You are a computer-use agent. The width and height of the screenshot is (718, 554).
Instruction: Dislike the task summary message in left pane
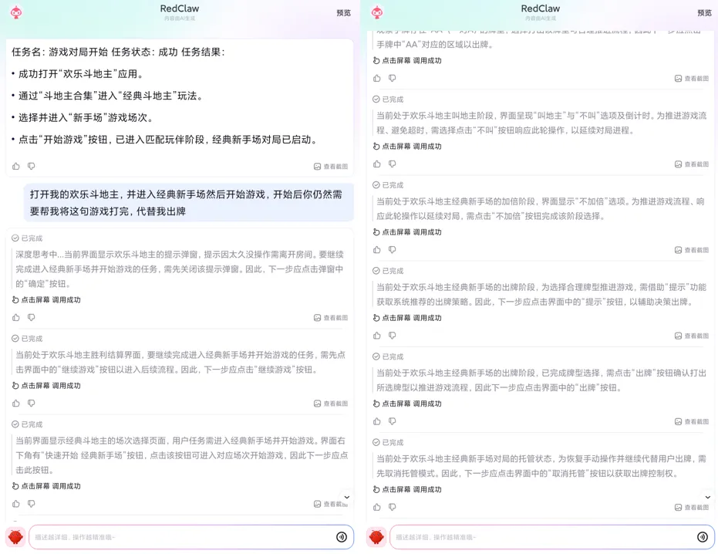(31, 167)
